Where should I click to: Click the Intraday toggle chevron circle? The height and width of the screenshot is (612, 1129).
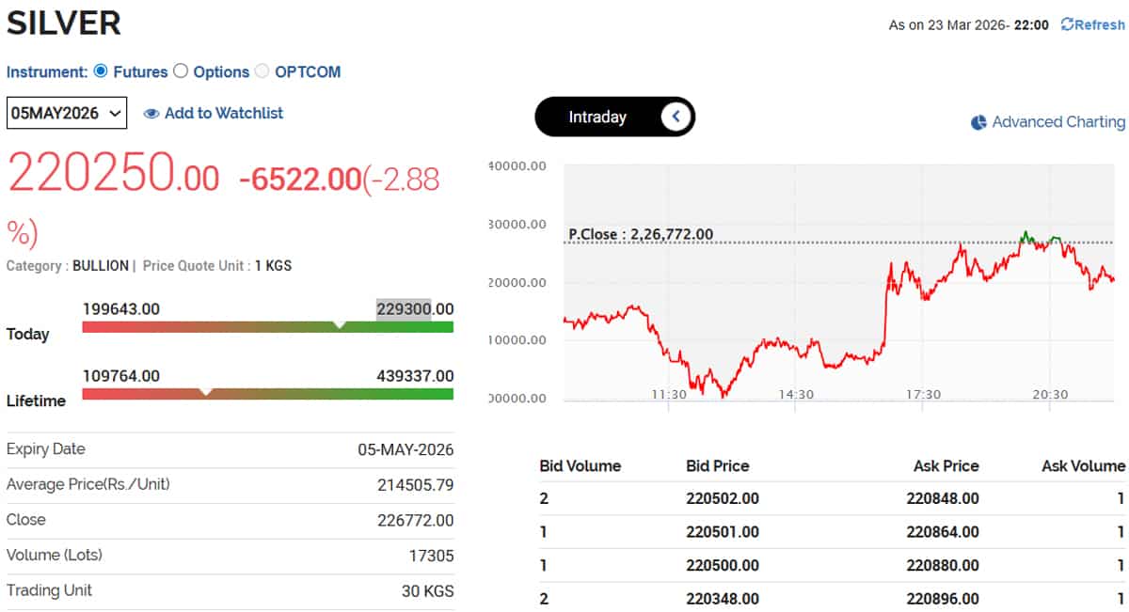click(x=676, y=117)
